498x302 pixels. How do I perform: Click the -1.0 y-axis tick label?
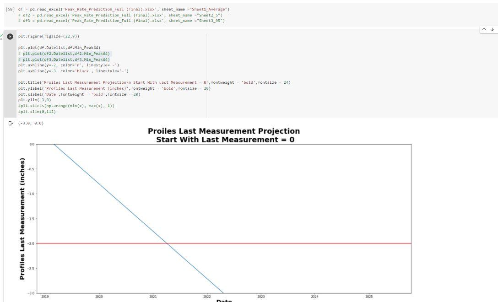[x=31, y=194]
